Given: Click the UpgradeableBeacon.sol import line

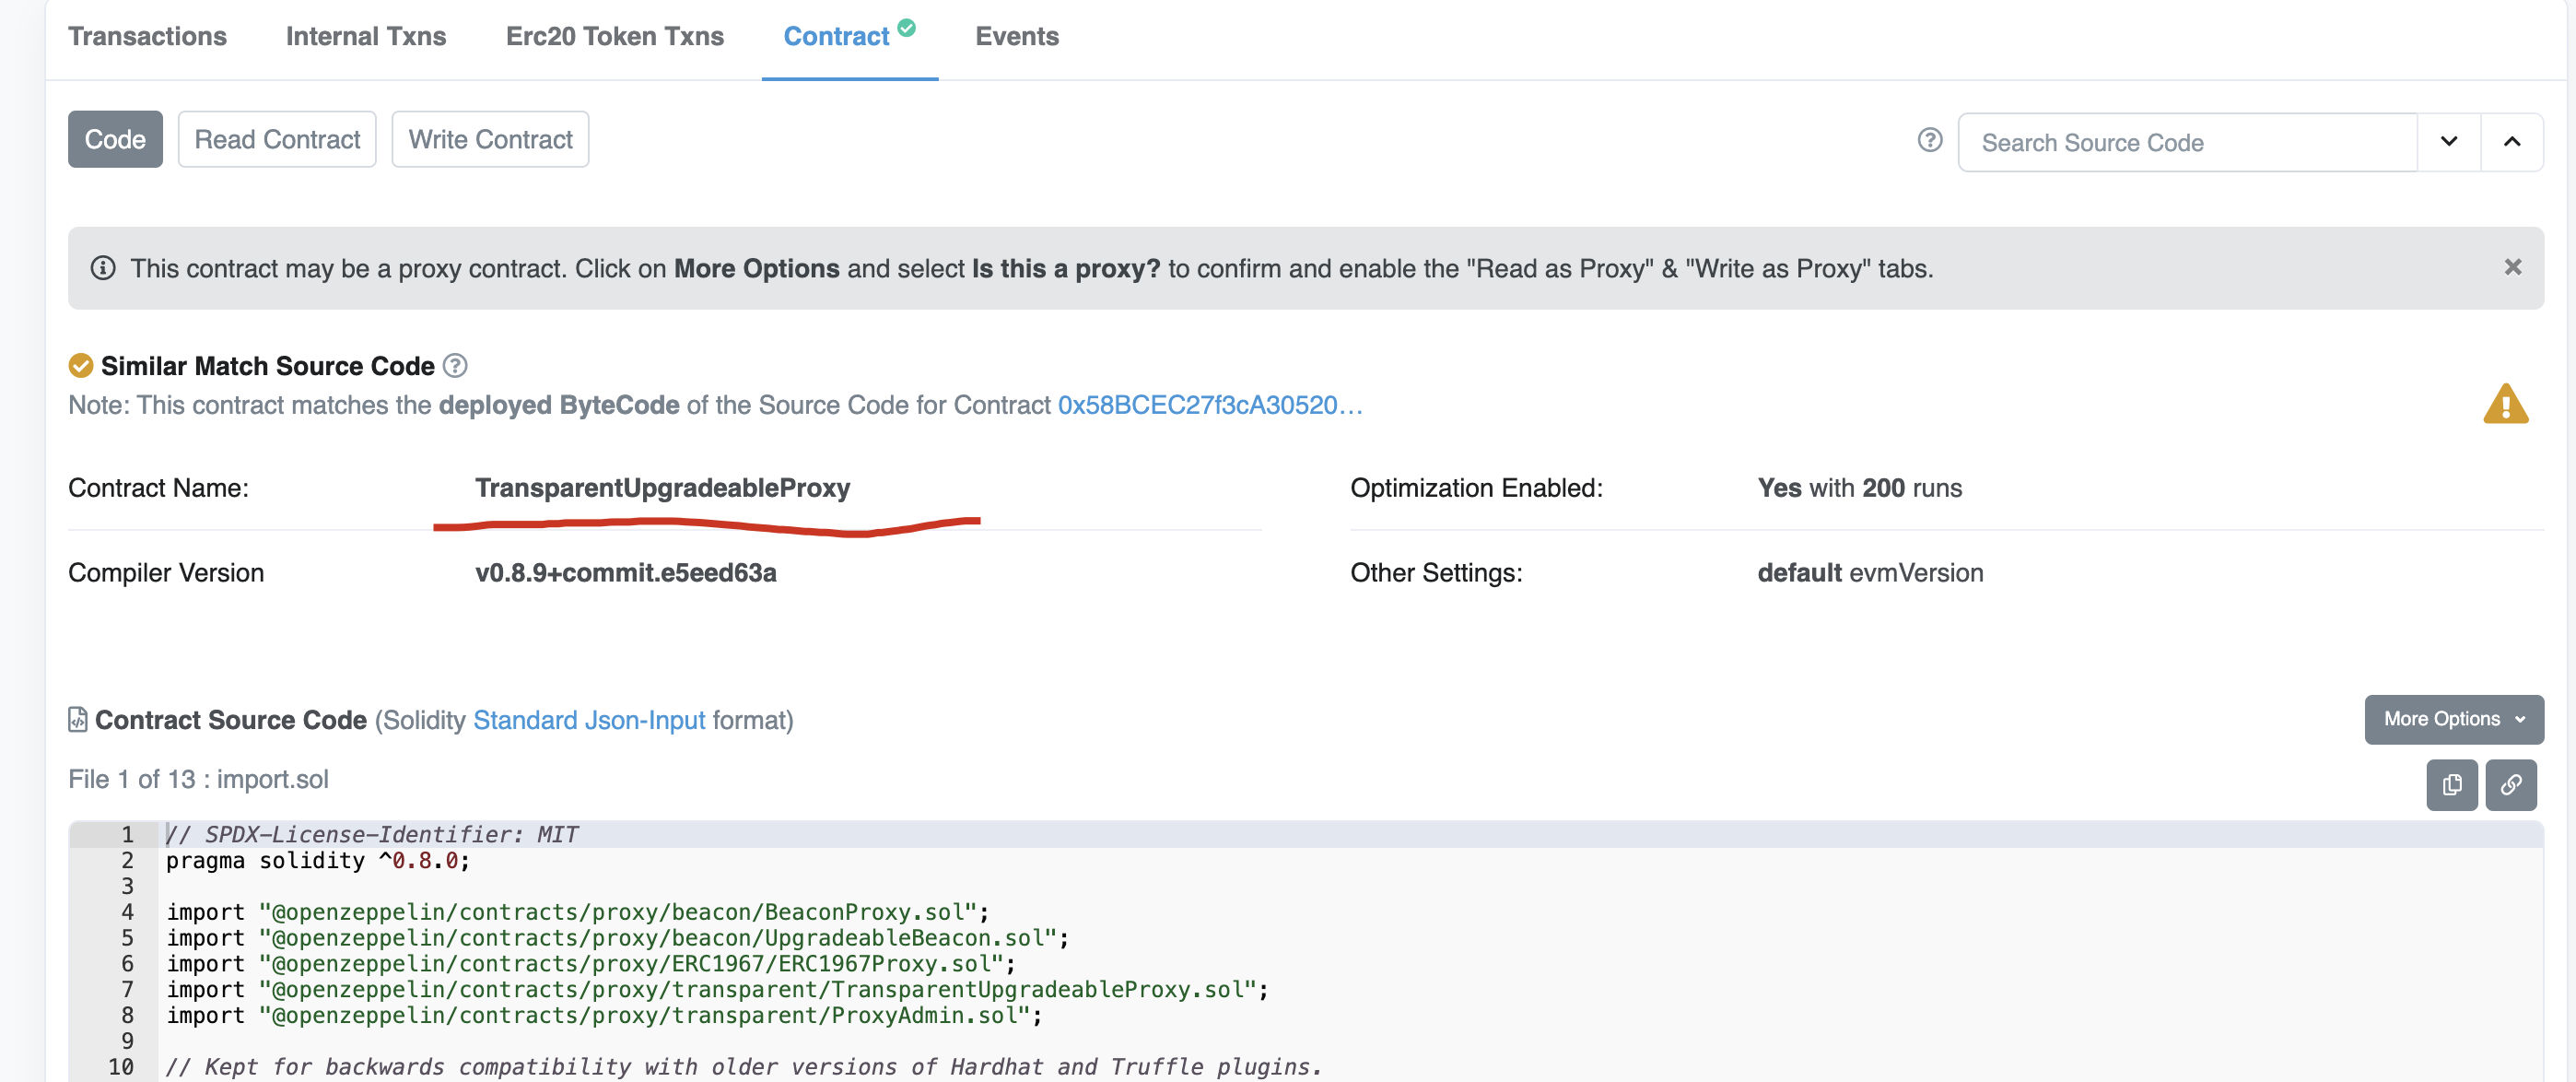Looking at the screenshot, I should 618,938.
